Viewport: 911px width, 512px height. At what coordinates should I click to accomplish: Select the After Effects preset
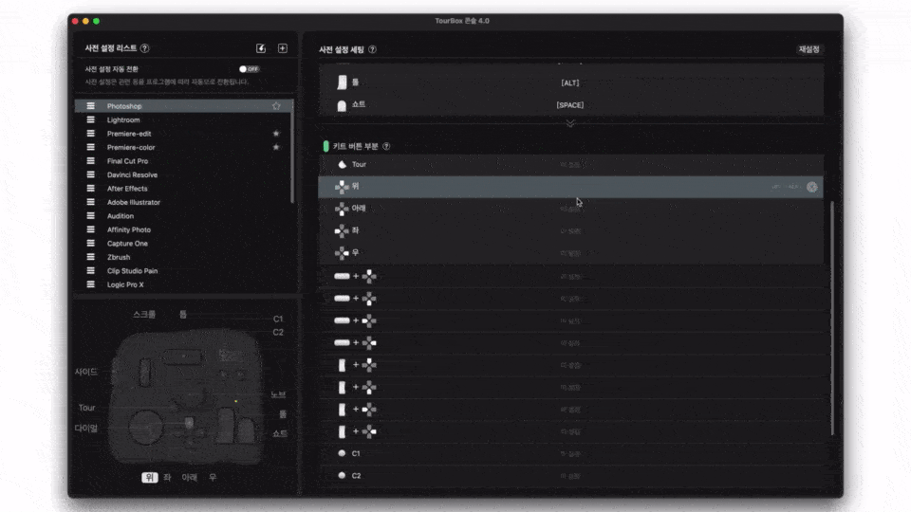click(183, 189)
